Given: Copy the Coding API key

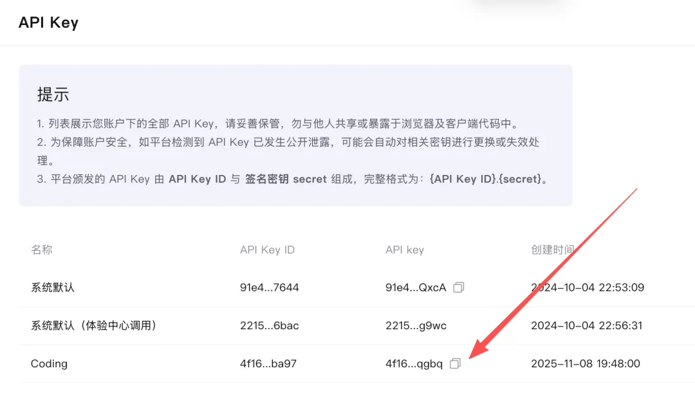Looking at the screenshot, I should pyautogui.click(x=455, y=363).
